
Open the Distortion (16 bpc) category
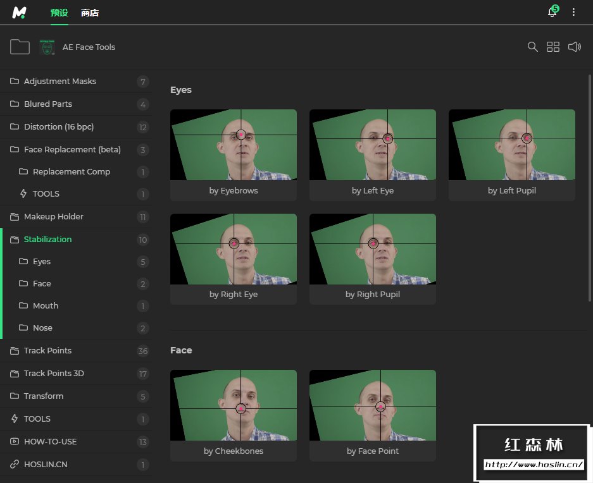pos(76,126)
